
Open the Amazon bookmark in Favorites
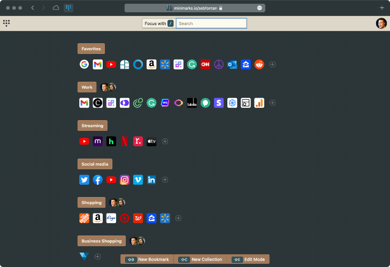pyautogui.click(x=151, y=64)
